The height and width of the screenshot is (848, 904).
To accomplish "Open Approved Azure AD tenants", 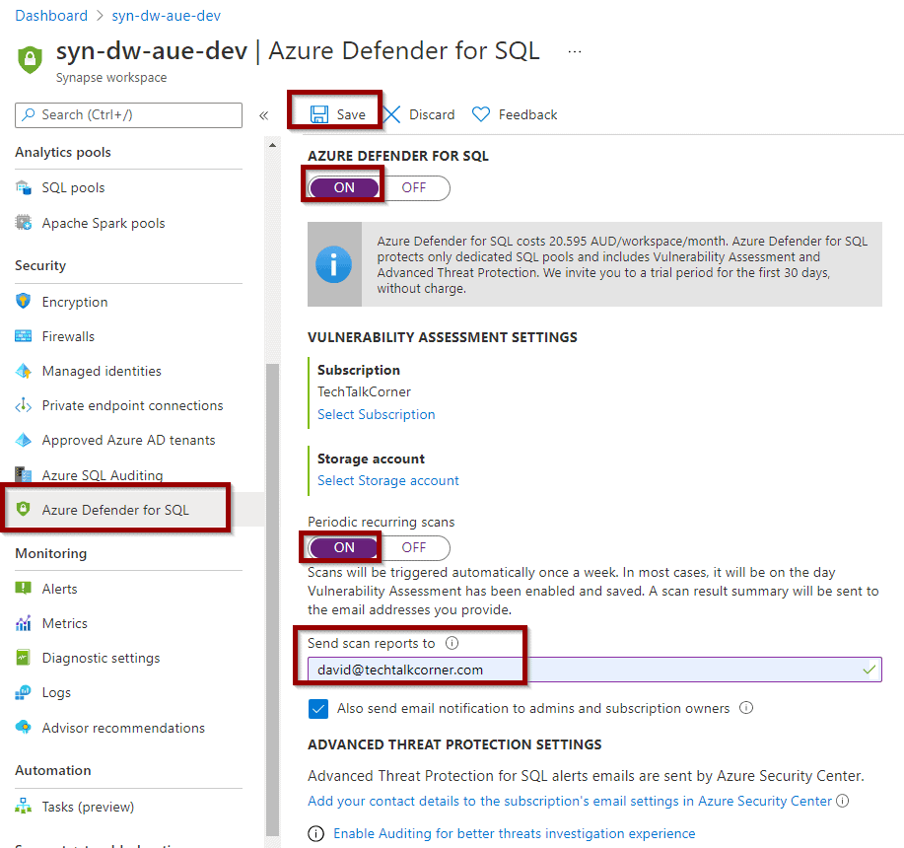I will (128, 441).
